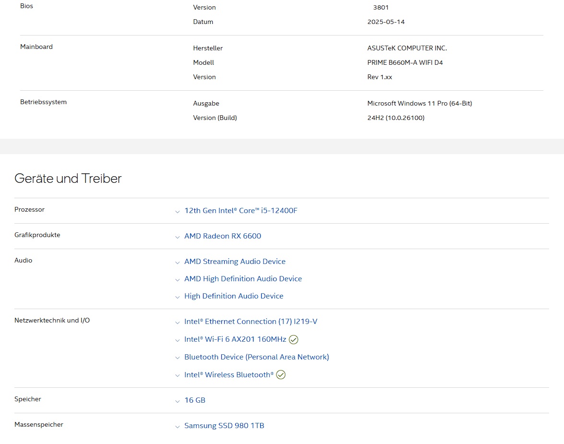The image size is (564, 444).
Task: Click the Speicher row label
Action: pyautogui.click(x=28, y=399)
